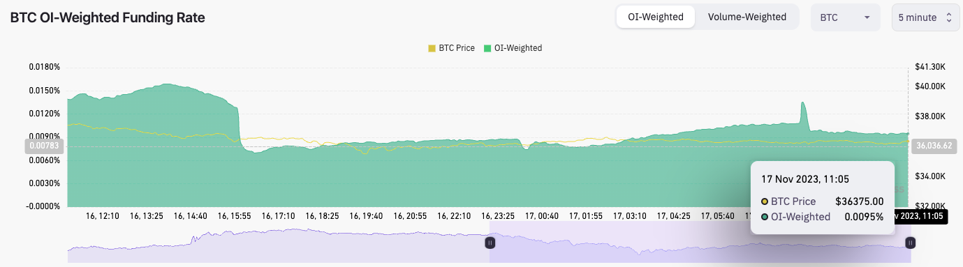This screenshot has width=963, height=267.
Task: Click the 16, 18:25 time axis label
Action: click(x=323, y=216)
